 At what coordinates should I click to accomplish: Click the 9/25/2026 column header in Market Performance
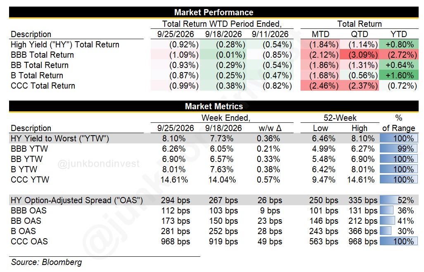175,34
